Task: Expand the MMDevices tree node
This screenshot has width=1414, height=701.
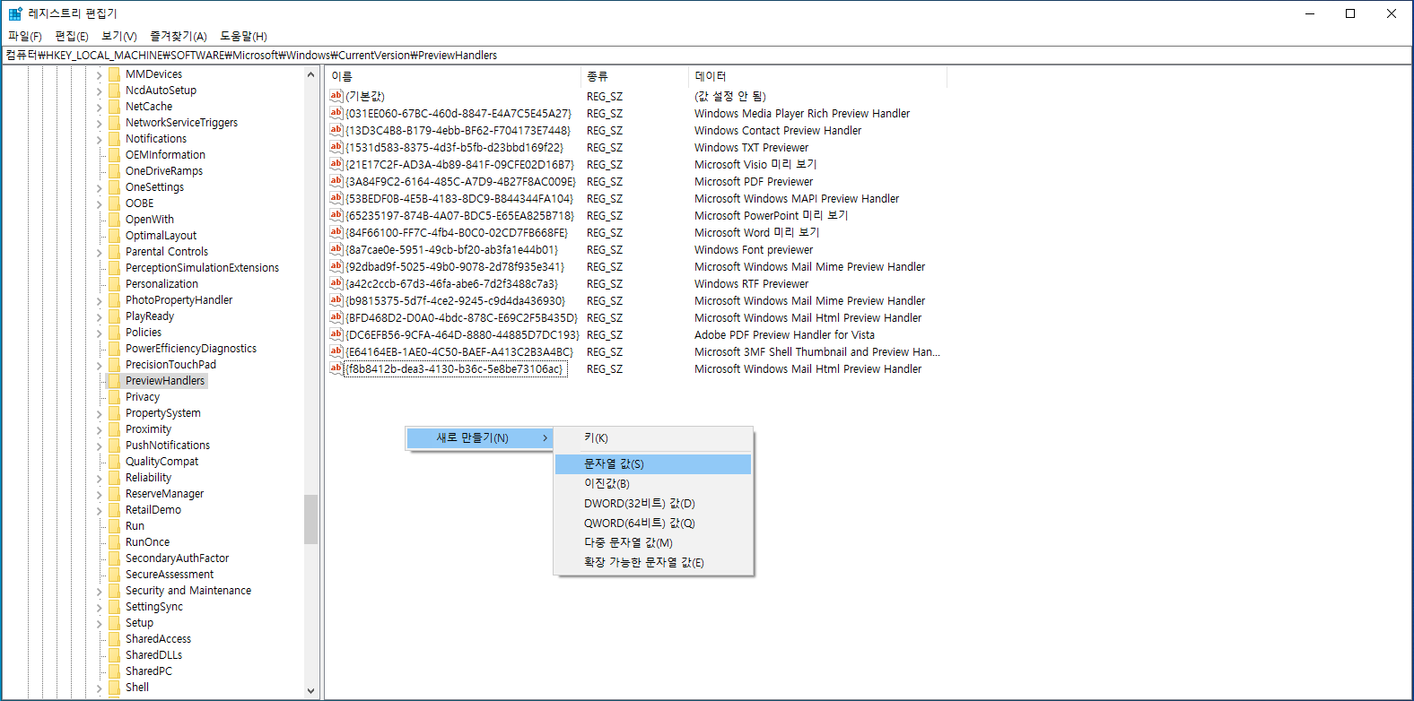Action: (99, 75)
